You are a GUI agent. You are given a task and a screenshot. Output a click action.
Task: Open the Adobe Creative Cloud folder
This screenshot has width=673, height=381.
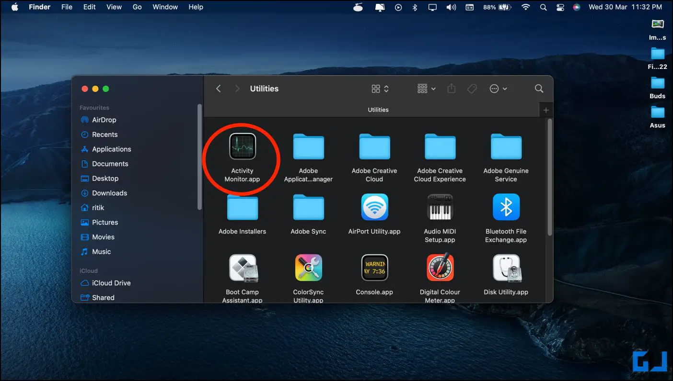pos(374,147)
